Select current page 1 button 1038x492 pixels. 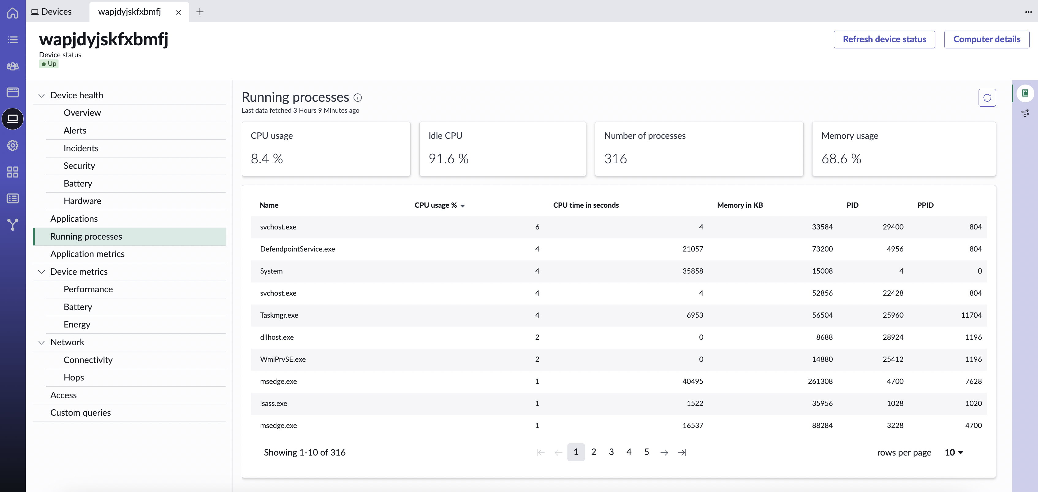click(x=576, y=452)
